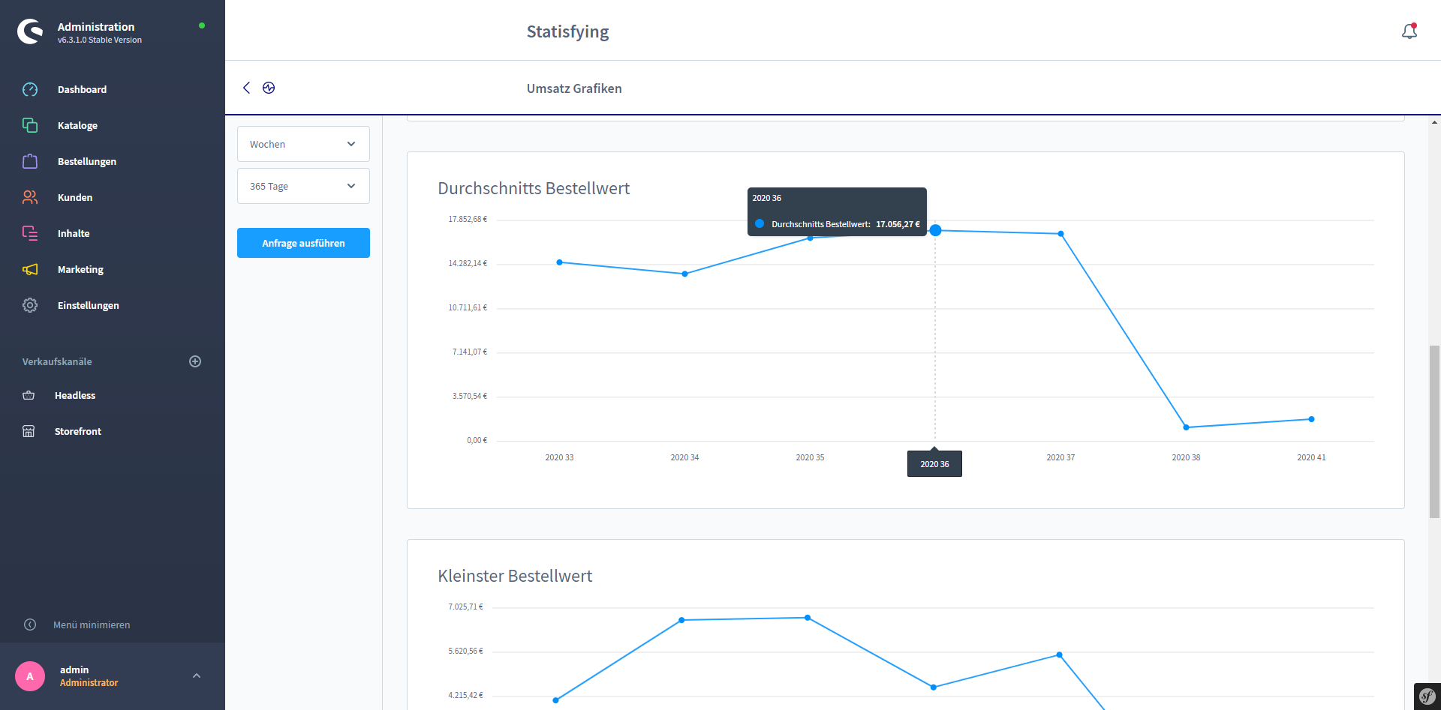The height and width of the screenshot is (710, 1441).
Task: Click the 17.852,68 € axis value
Action: coord(468,219)
